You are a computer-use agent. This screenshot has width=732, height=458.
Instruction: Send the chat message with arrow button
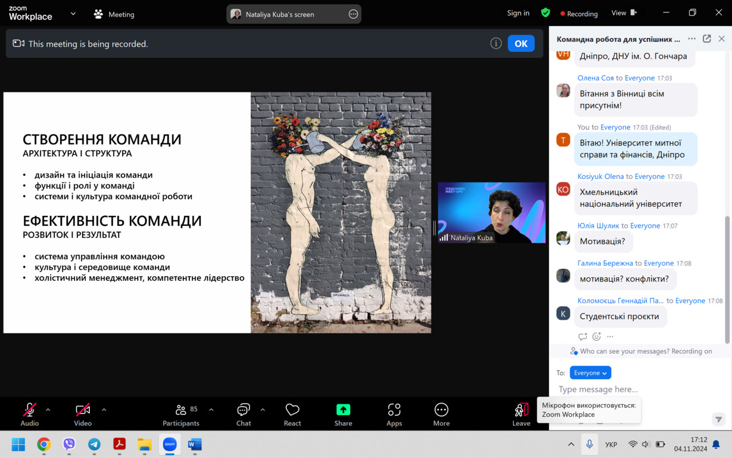pyautogui.click(x=718, y=419)
